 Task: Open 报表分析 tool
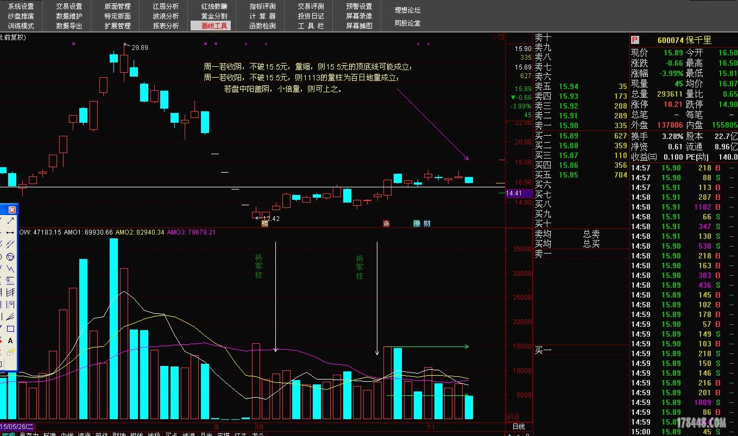tap(166, 26)
